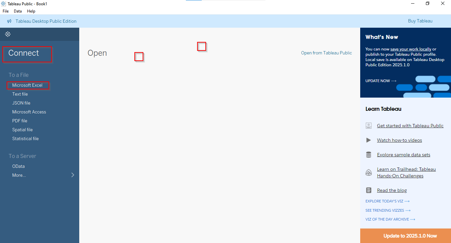The height and width of the screenshot is (243, 451).
Task: Click UPDATE NOW in What's New panel
Action: [381, 81]
